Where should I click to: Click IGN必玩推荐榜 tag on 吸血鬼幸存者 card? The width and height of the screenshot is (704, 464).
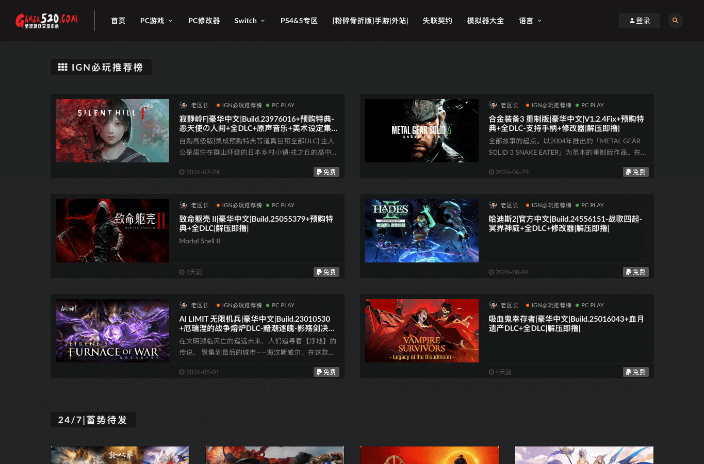(549, 305)
